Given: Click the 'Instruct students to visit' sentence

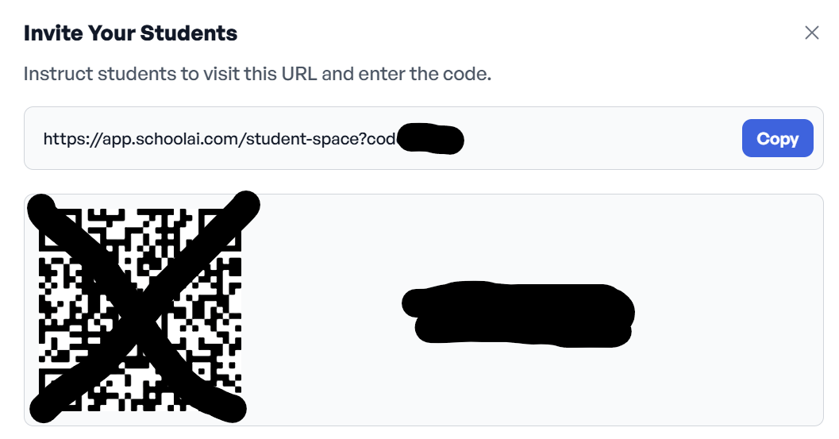Looking at the screenshot, I should pyautogui.click(x=257, y=74).
